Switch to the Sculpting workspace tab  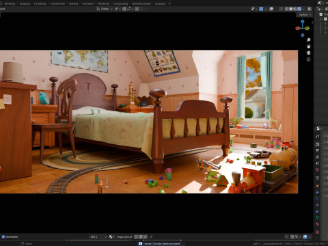click(25, 3)
